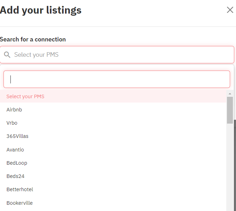Screen dimensions: 236x211
Task: Click the Search for a connection label
Action: 33,39
